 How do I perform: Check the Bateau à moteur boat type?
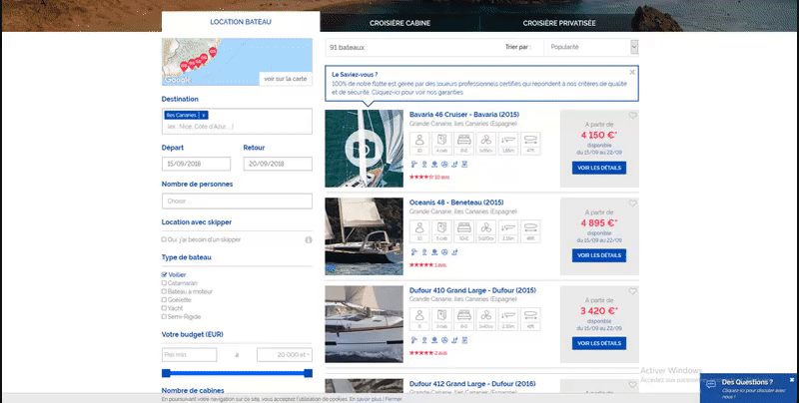pos(164,291)
